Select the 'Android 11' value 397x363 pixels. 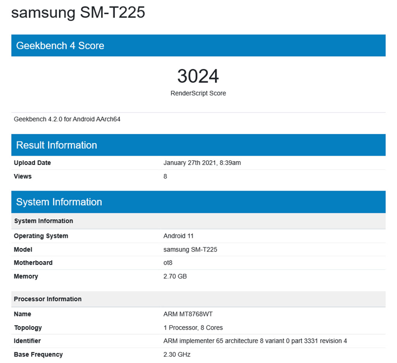(178, 236)
